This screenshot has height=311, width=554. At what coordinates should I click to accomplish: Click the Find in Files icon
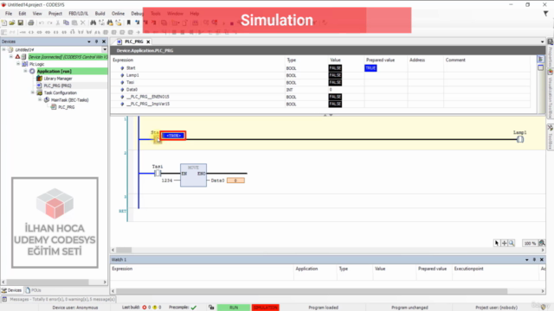(x=110, y=23)
